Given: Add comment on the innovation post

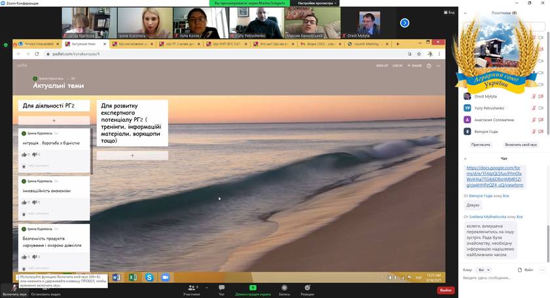Looking at the screenshot, I should (x=38, y=214).
